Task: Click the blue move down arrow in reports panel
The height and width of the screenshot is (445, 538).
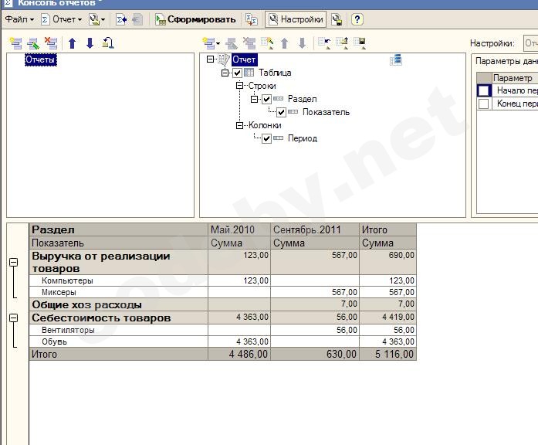Action: coord(90,43)
